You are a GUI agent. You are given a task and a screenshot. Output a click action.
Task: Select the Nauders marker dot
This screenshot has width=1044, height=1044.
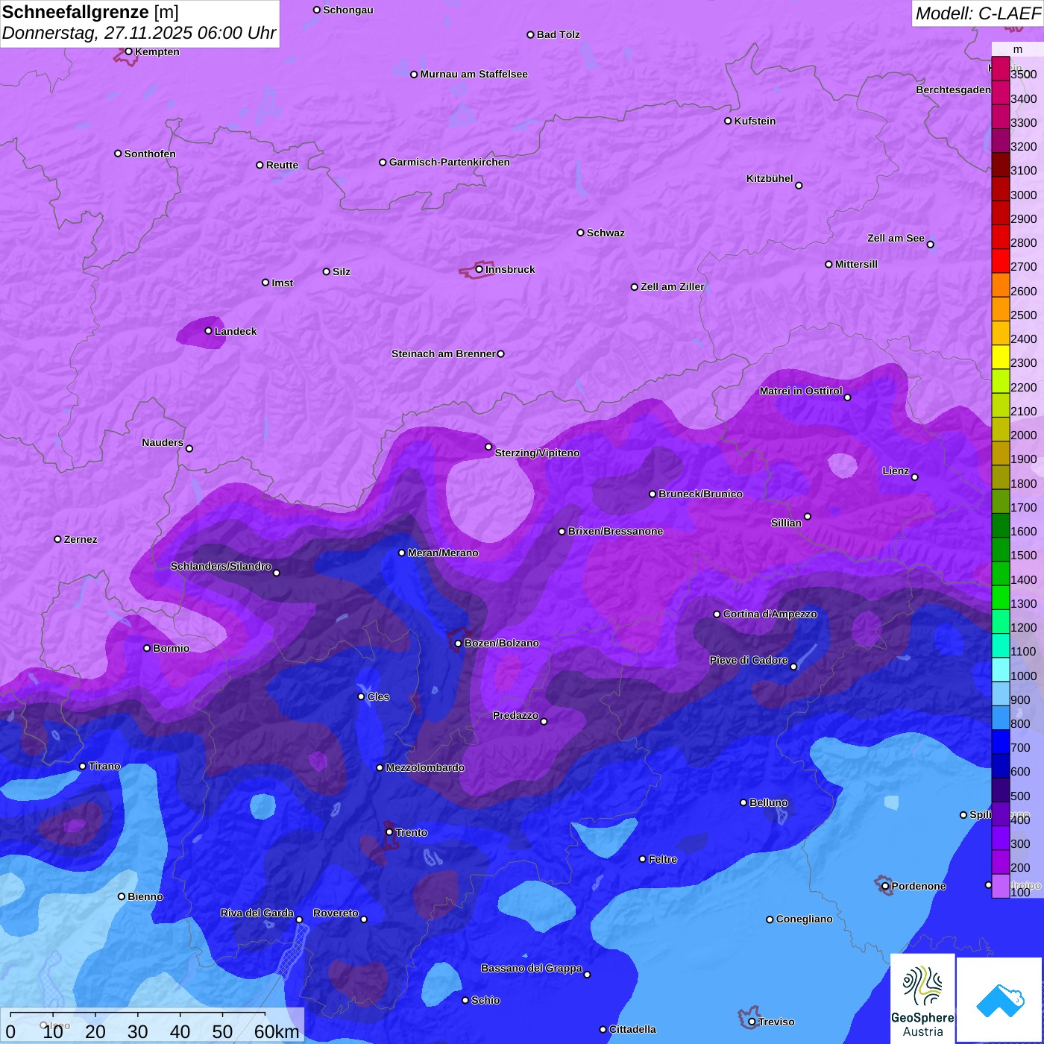[189, 448]
